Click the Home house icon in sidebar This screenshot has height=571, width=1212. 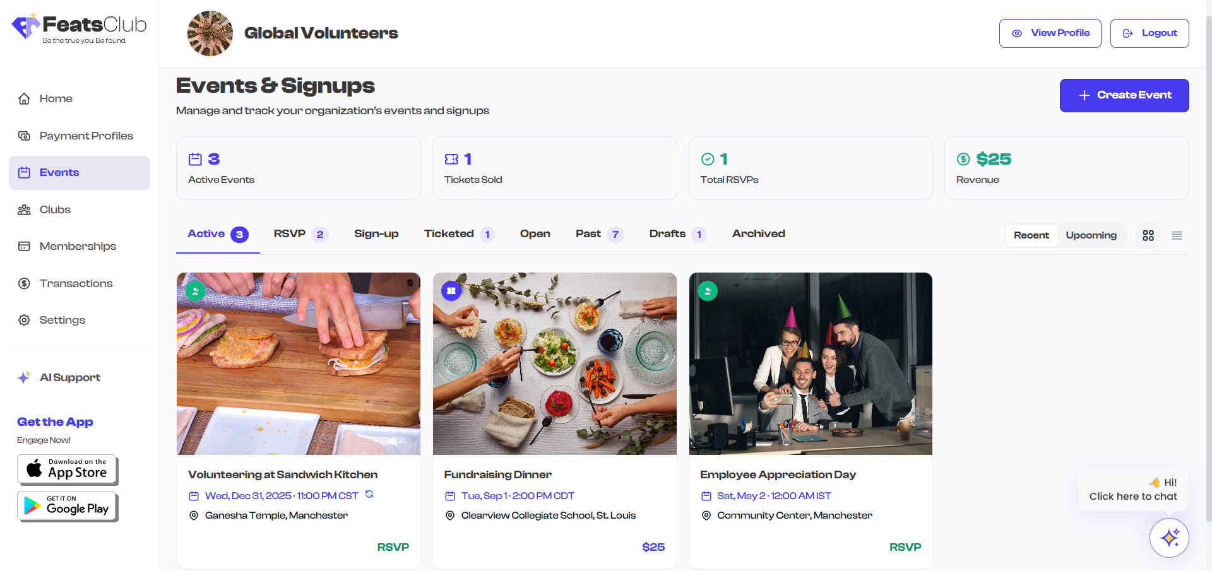click(x=24, y=98)
